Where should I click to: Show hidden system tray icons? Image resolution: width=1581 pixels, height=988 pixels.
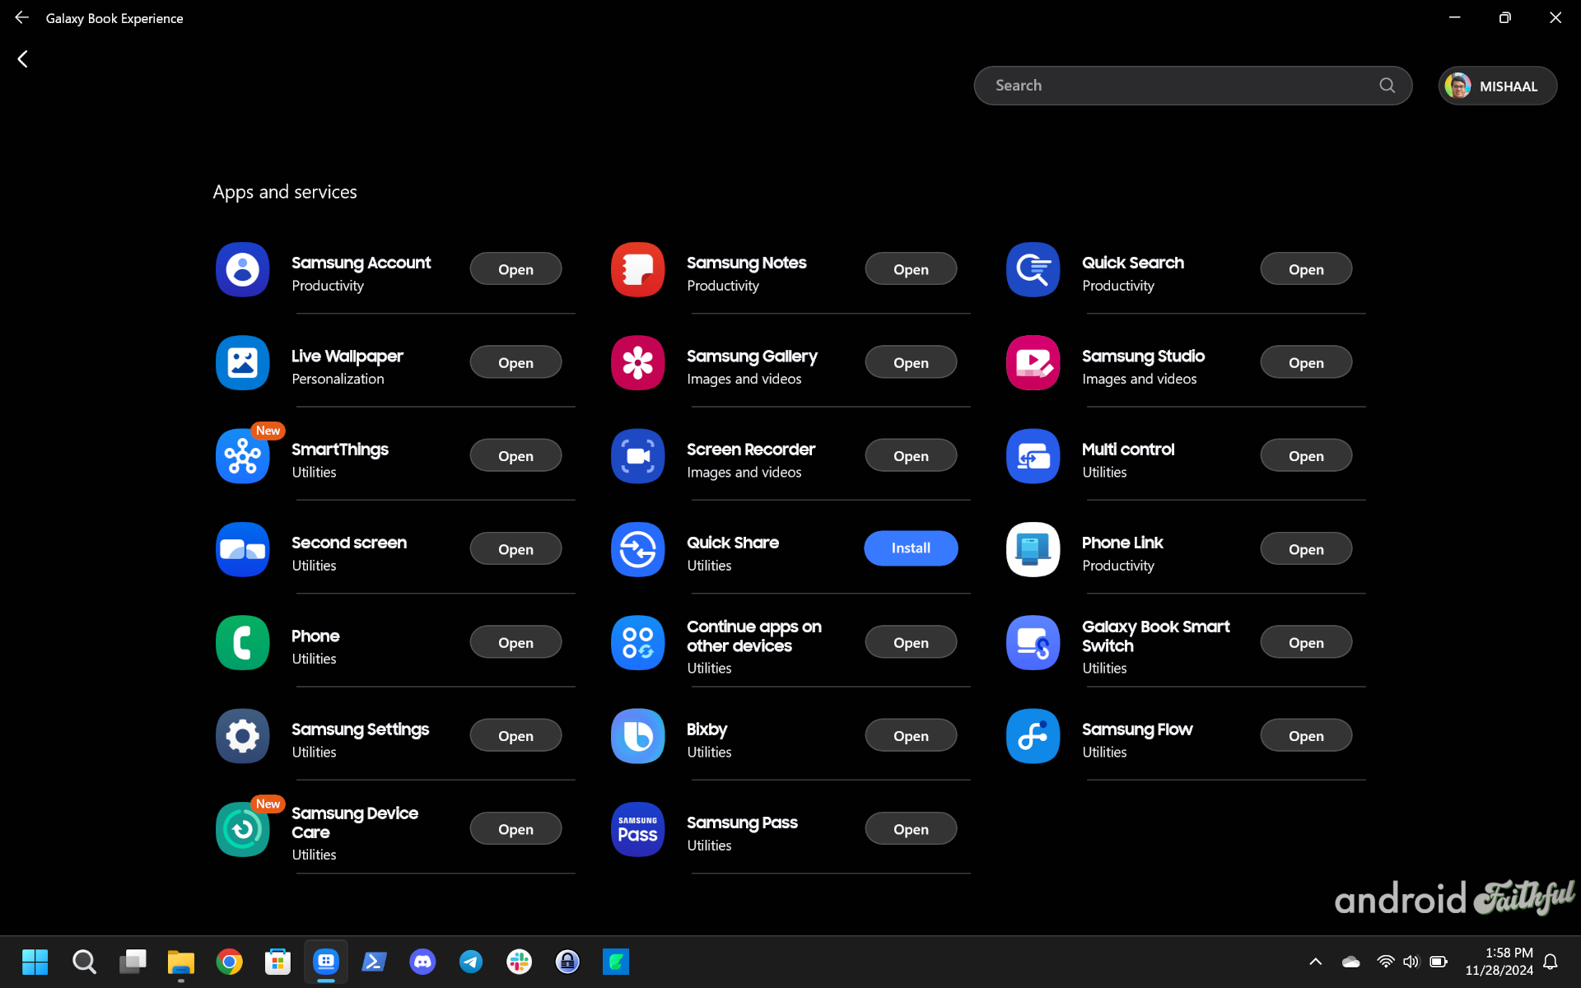[1316, 961]
